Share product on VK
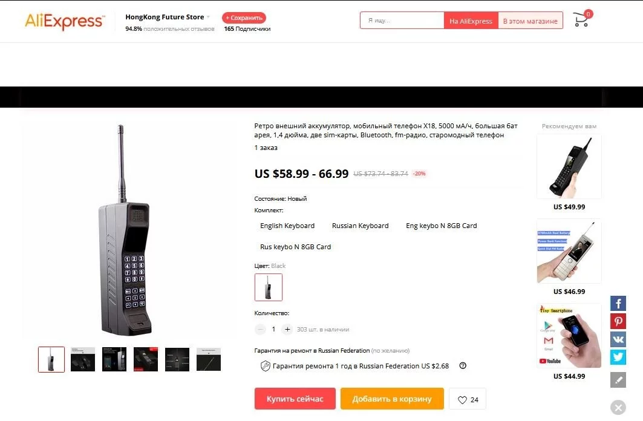This screenshot has width=643, height=421. (618, 339)
